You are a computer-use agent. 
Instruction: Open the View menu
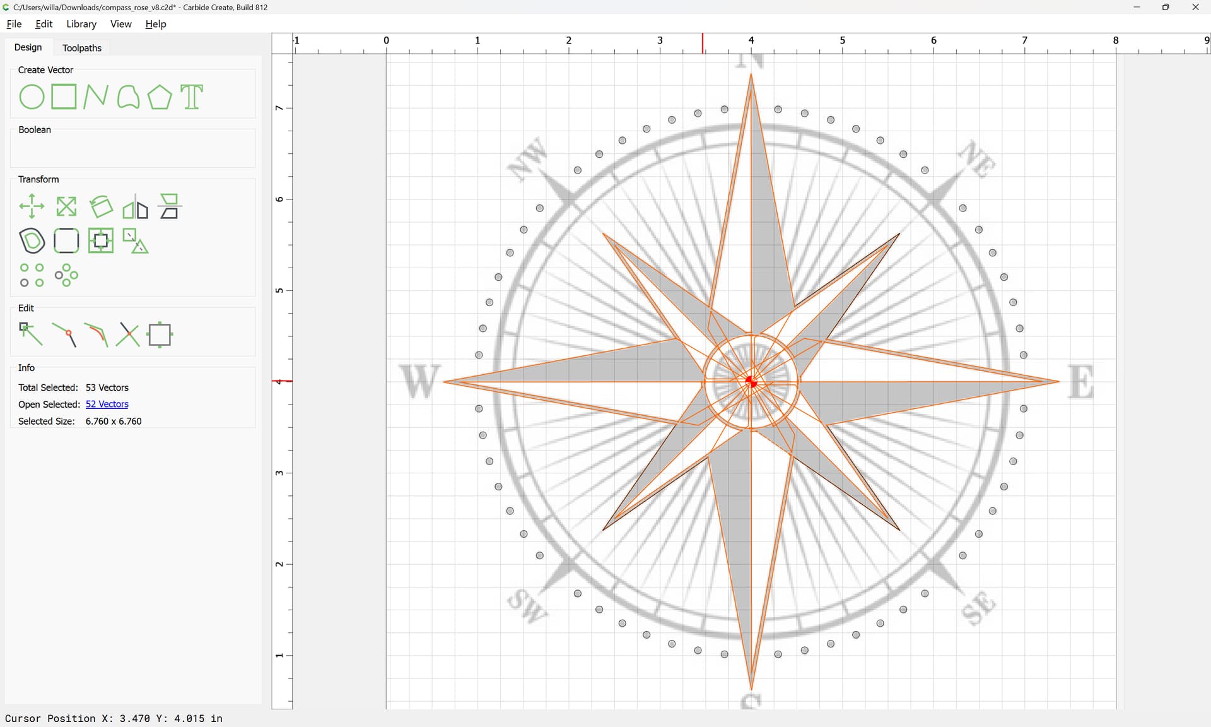[x=120, y=24]
